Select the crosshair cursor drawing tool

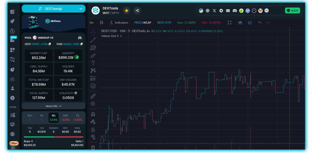pos(93,33)
